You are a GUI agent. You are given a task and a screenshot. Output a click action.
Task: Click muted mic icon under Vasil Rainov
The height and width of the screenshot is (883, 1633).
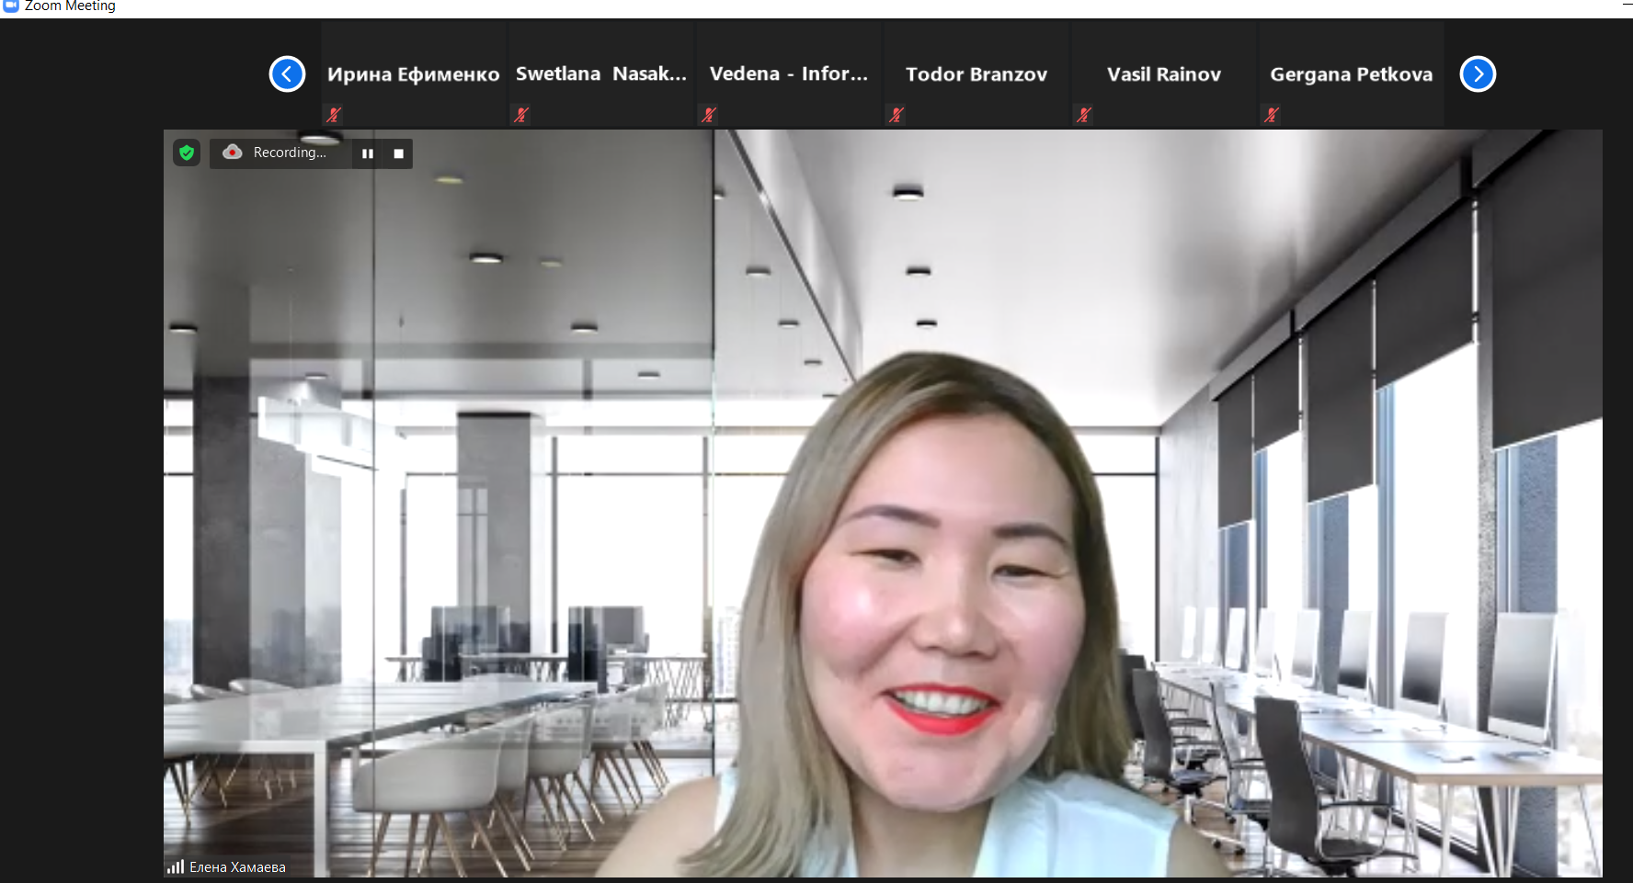click(1084, 115)
